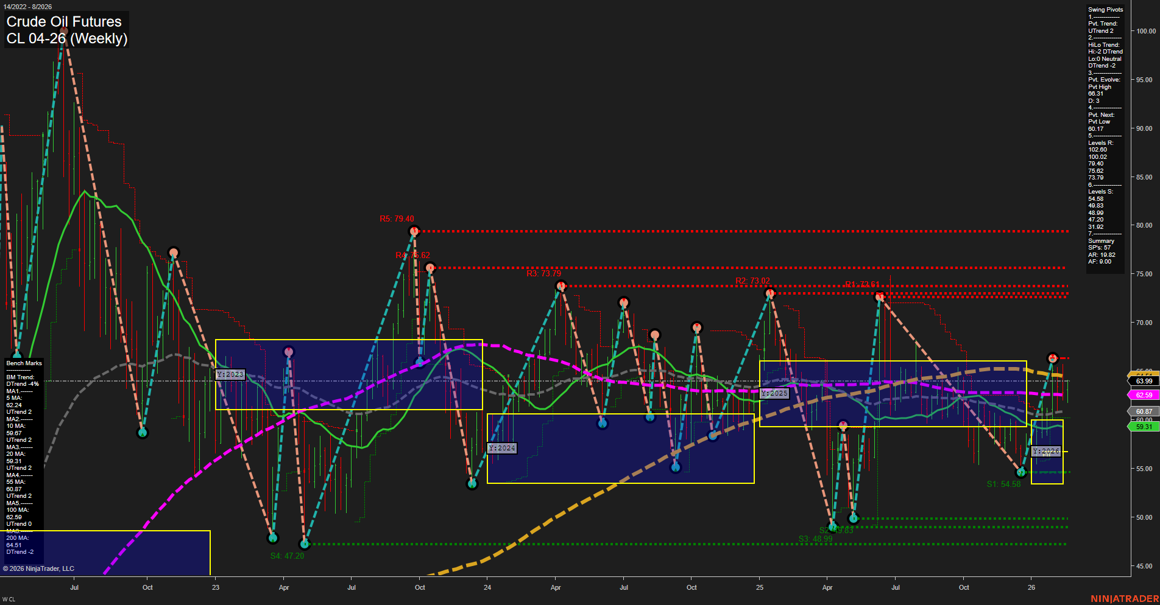Click the green 59.31 price marker on axis
This screenshot has height=605, width=1160.
click(x=1144, y=427)
